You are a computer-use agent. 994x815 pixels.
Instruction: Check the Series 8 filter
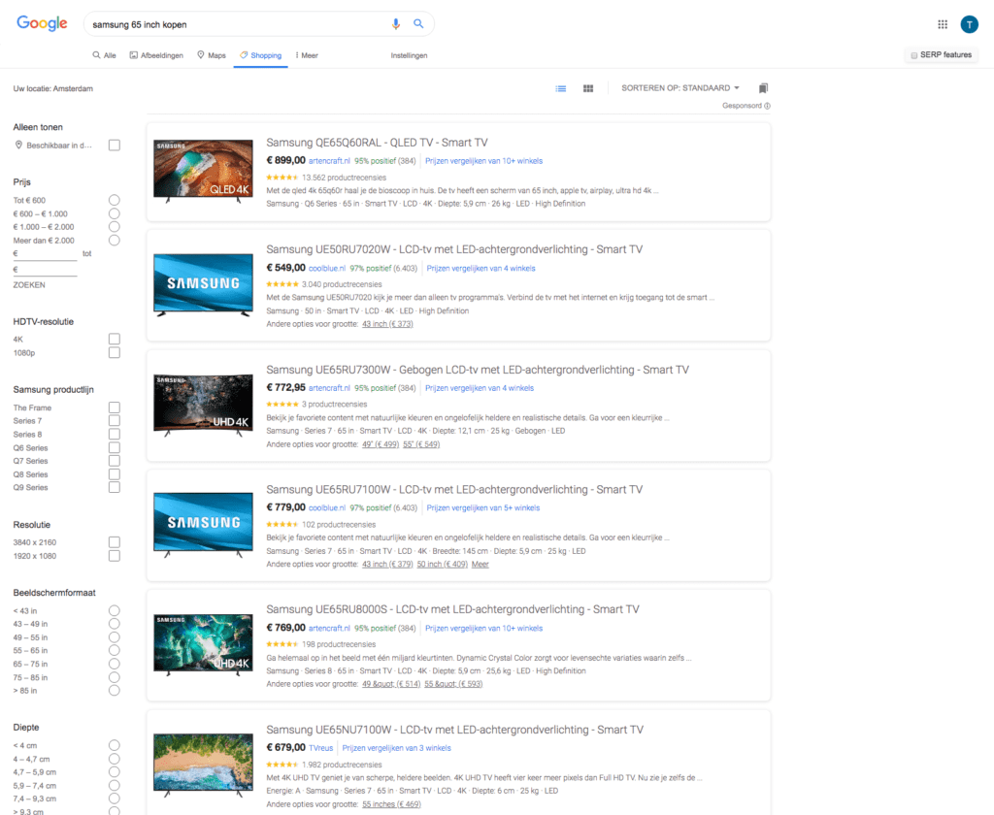click(115, 434)
